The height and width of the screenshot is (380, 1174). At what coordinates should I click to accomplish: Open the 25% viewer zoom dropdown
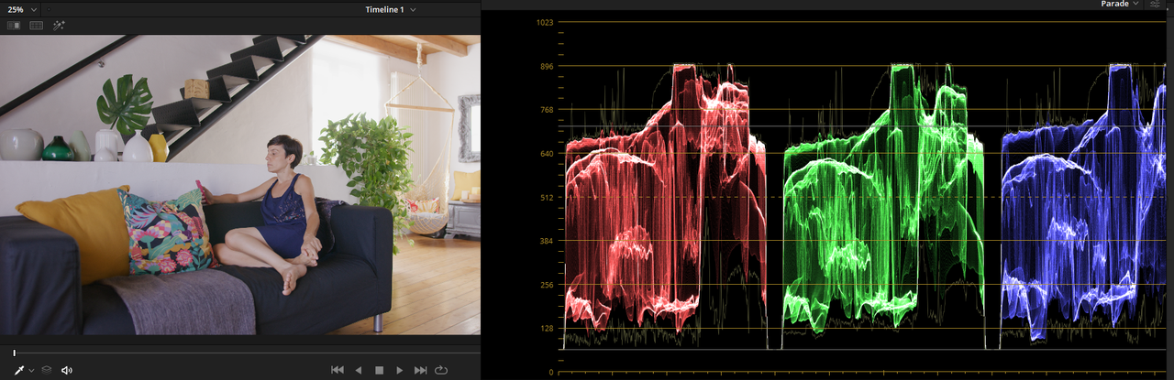click(x=22, y=9)
